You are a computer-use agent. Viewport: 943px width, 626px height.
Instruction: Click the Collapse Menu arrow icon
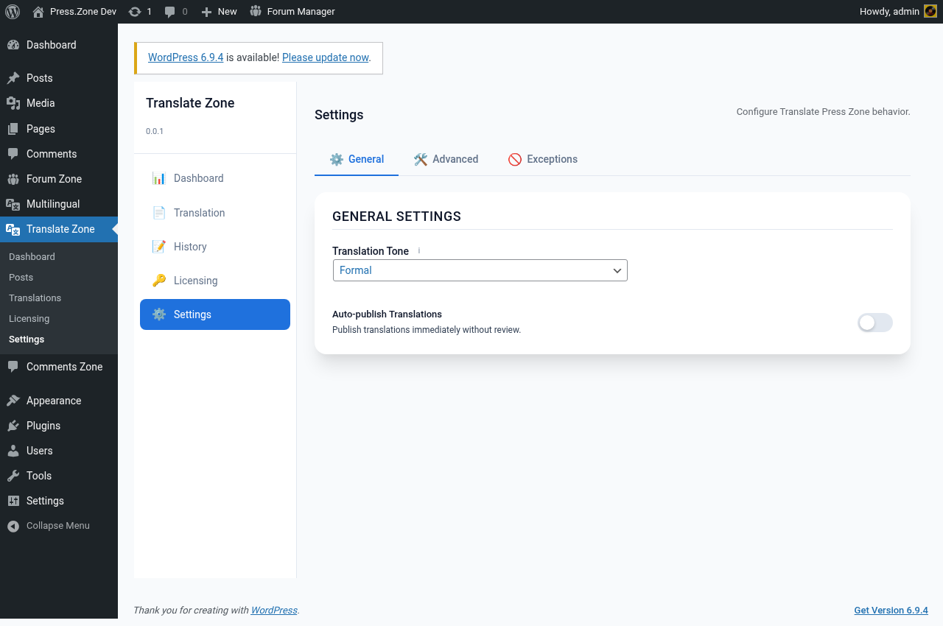point(13,526)
